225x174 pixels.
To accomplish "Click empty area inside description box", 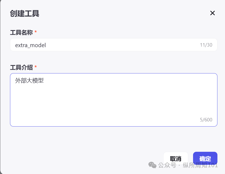I will 114,106.
